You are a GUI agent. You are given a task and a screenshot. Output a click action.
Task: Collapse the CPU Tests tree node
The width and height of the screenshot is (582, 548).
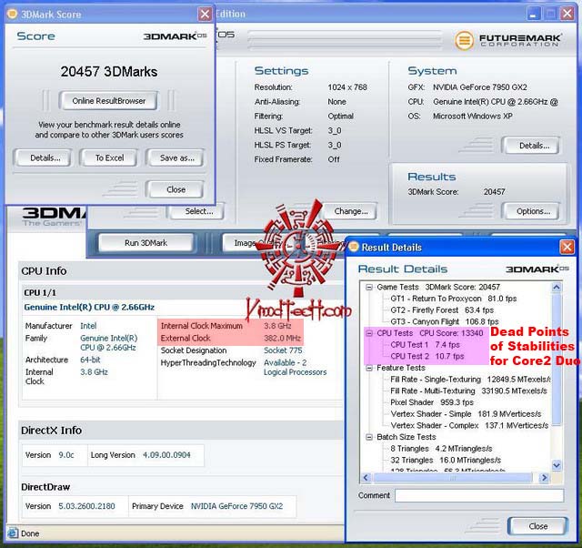[369, 333]
